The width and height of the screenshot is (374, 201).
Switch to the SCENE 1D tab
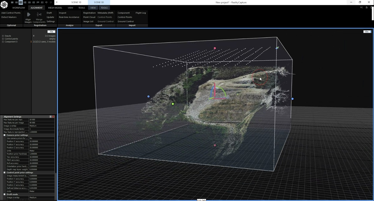click(76, 2)
